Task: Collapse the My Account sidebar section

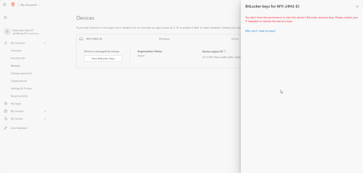Action: coord(45,43)
